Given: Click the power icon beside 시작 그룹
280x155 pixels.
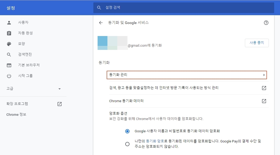Looking at the screenshot, I should pyautogui.click(x=9, y=76).
